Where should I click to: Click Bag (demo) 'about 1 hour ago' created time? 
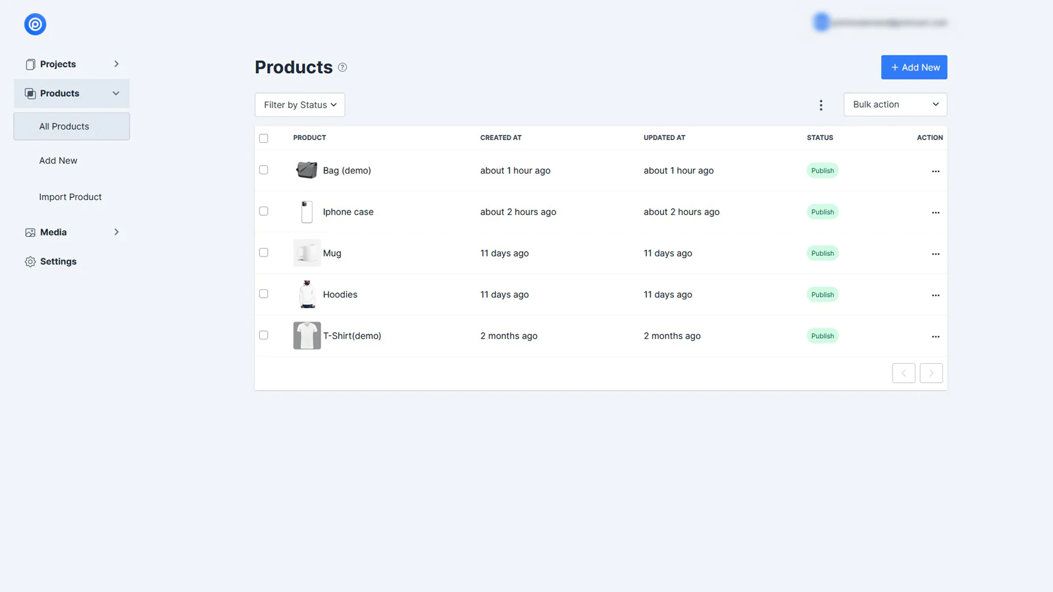[515, 170]
